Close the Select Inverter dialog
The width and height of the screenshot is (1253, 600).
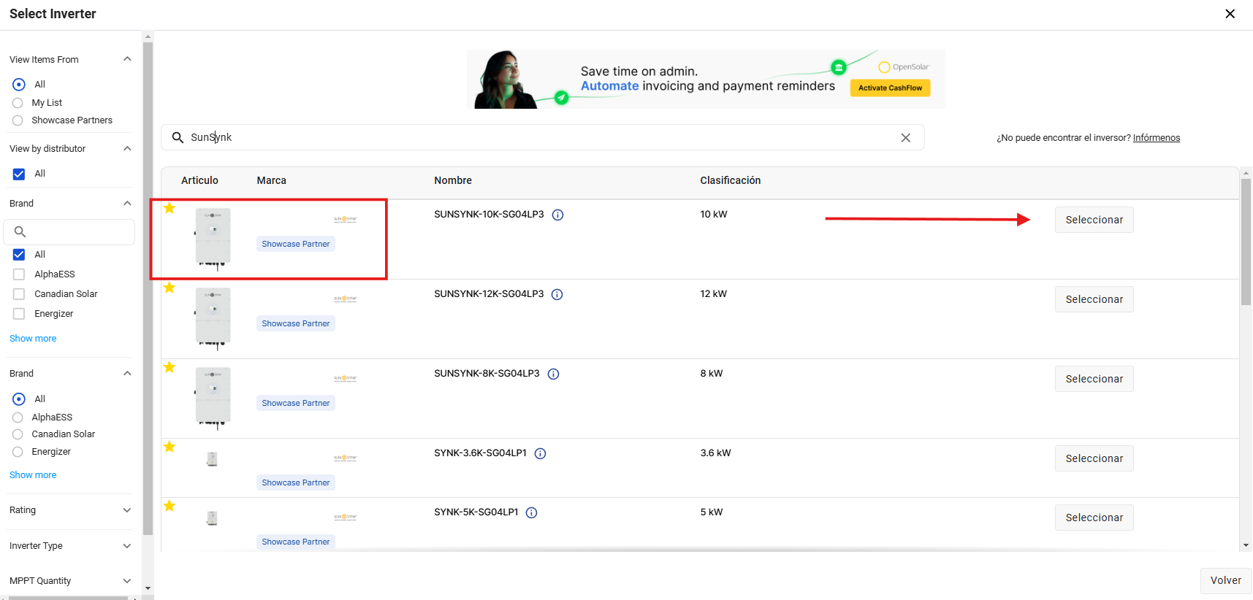pyautogui.click(x=1230, y=14)
